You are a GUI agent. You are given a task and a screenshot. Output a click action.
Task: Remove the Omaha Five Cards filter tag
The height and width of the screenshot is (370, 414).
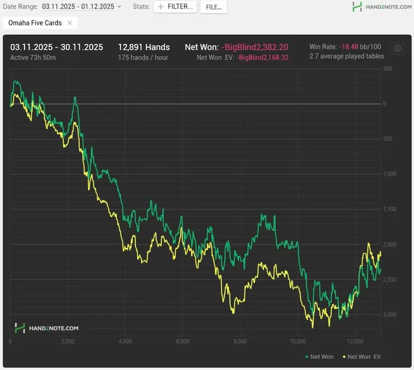point(69,23)
